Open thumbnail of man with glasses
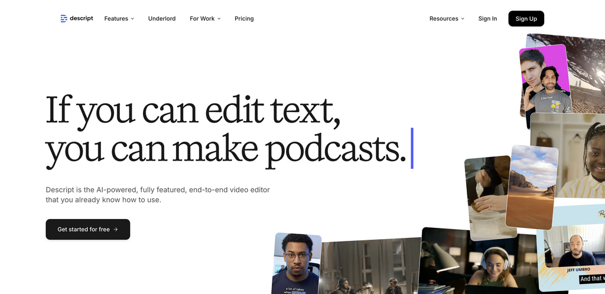The width and height of the screenshot is (605, 294). coord(297,263)
